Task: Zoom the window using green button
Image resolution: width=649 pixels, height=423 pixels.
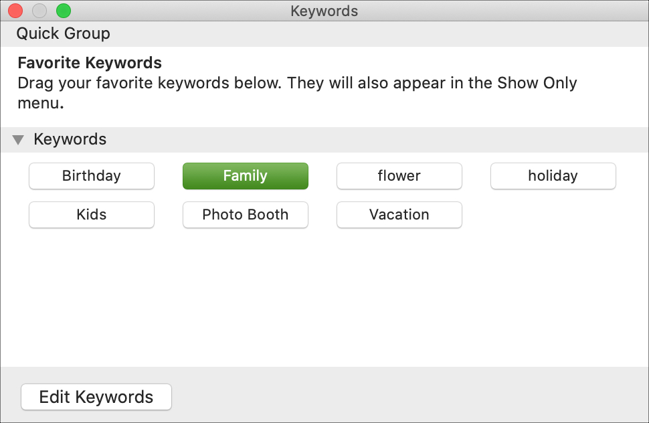Action: tap(64, 11)
